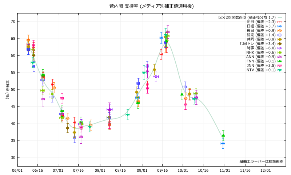Click the blue 日経 legend marker

280,26
